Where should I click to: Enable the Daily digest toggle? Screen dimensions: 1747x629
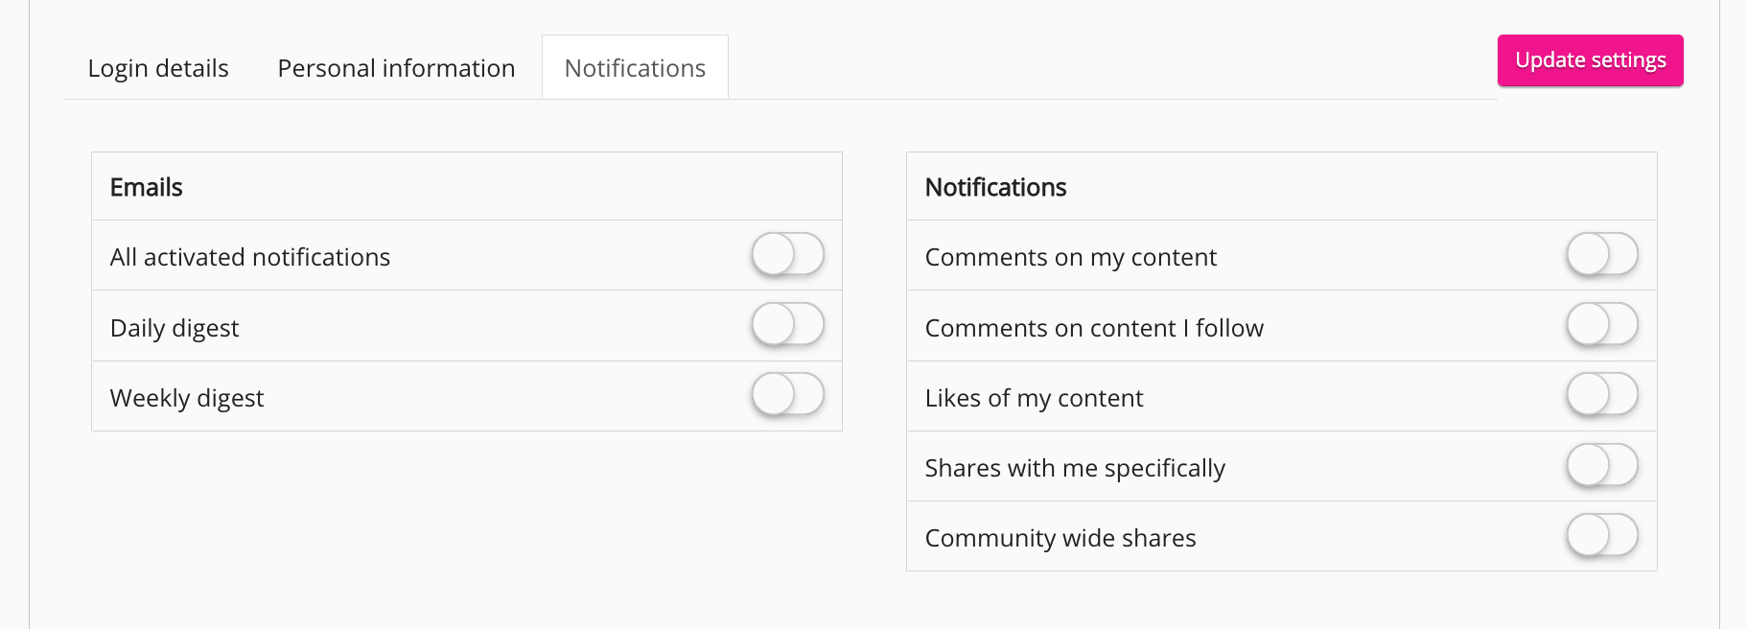pos(787,325)
